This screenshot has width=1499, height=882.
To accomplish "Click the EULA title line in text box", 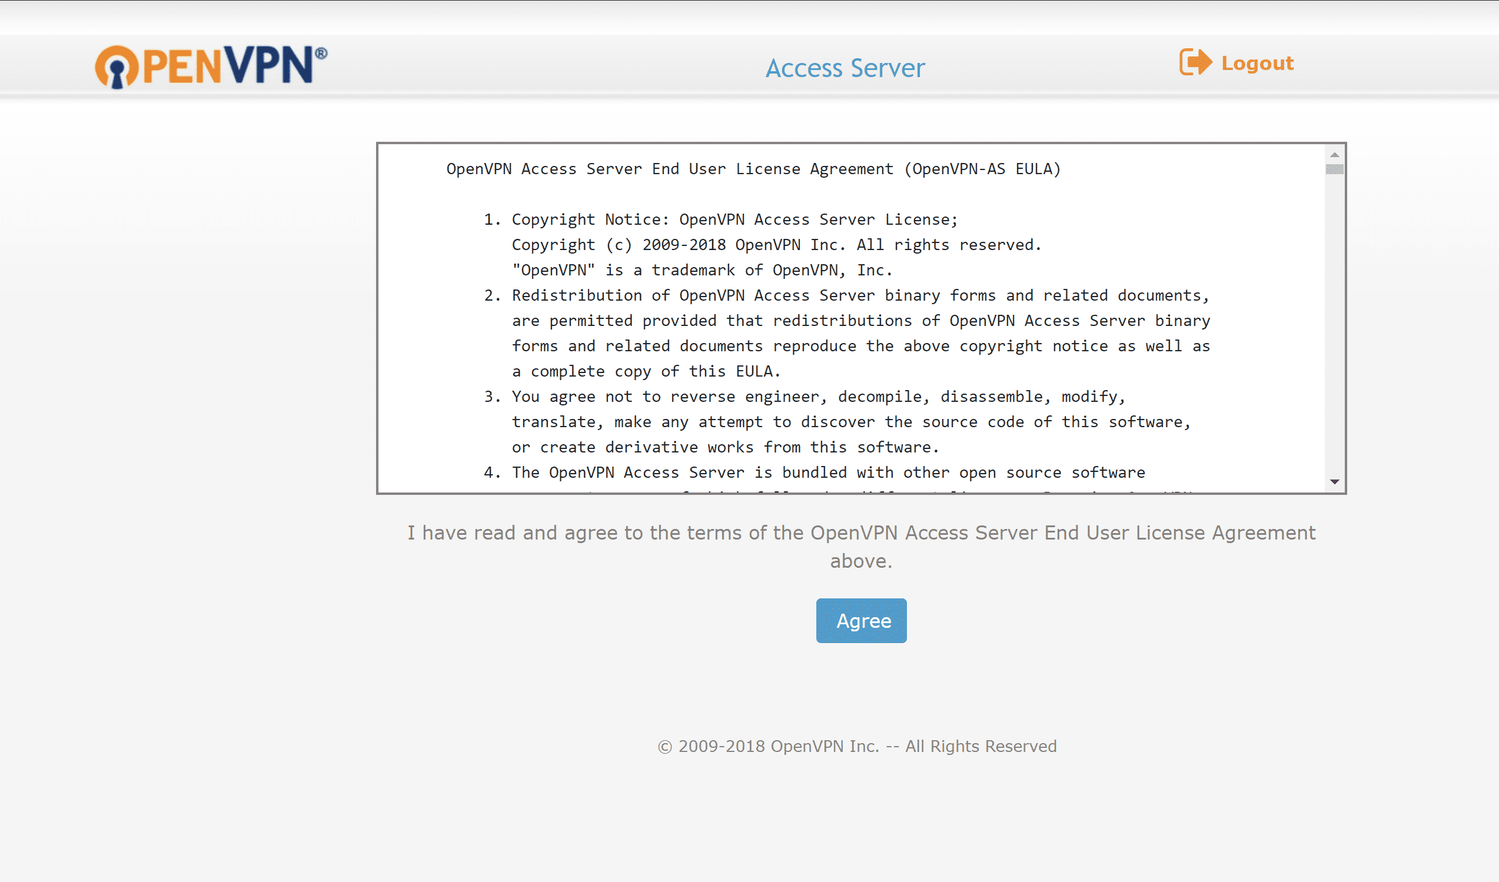I will click(x=753, y=169).
